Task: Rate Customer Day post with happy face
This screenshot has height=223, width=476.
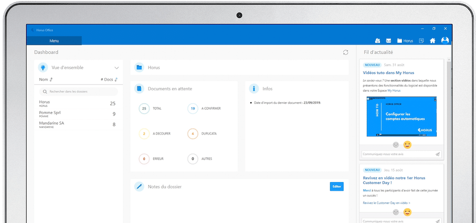Action: [x=407, y=212]
